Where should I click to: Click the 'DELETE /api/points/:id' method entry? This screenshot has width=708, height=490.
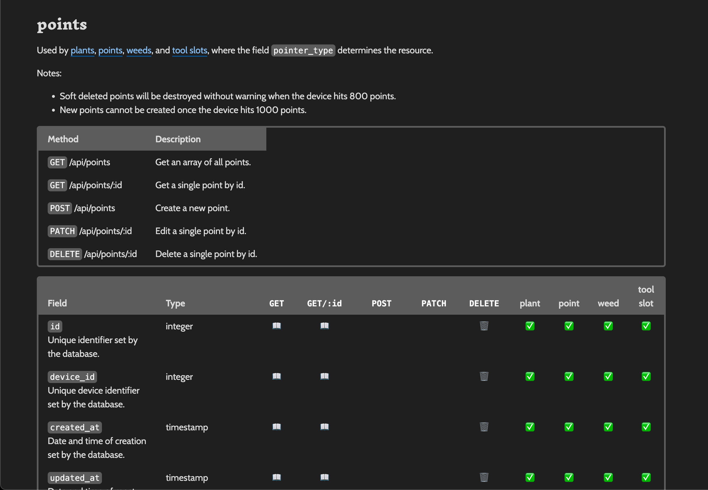click(x=92, y=254)
